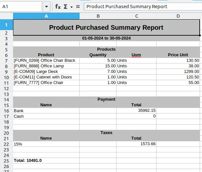This screenshot has width=202, height=172.
Task: Expand the Name Box dropdown arrow
Action: point(46,7)
